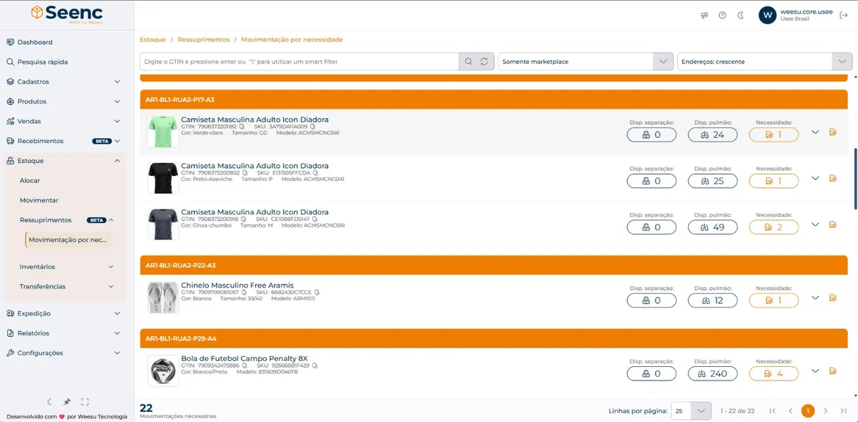Open the Endereços: crescente sort dropdown

click(x=764, y=62)
